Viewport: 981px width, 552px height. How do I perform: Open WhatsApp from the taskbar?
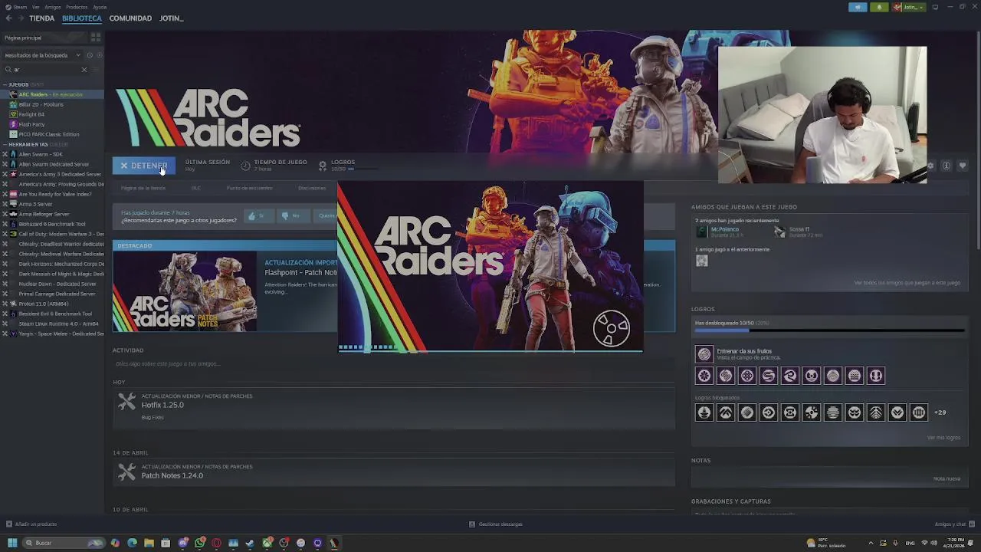pos(199,543)
